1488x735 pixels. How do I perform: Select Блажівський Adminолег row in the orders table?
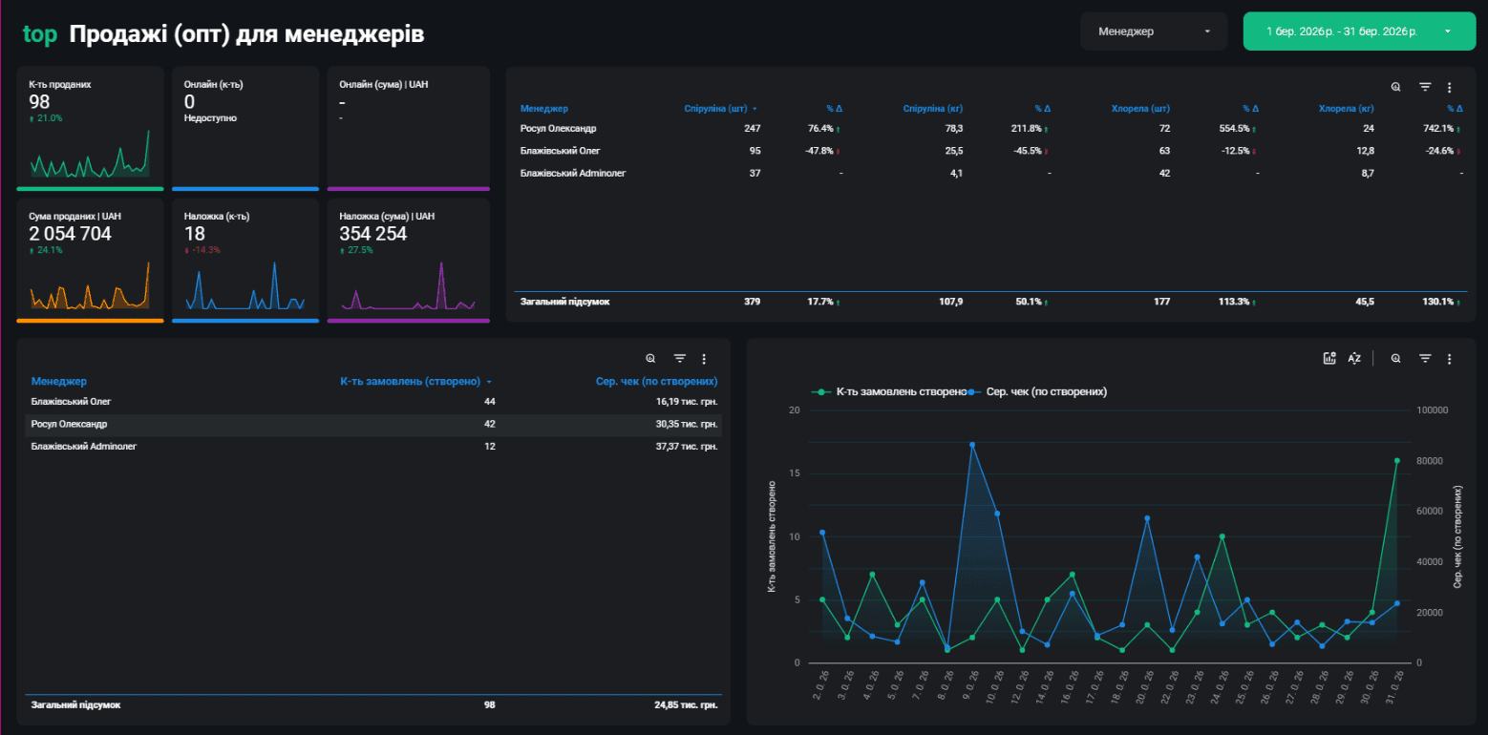(x=373, y=446)
